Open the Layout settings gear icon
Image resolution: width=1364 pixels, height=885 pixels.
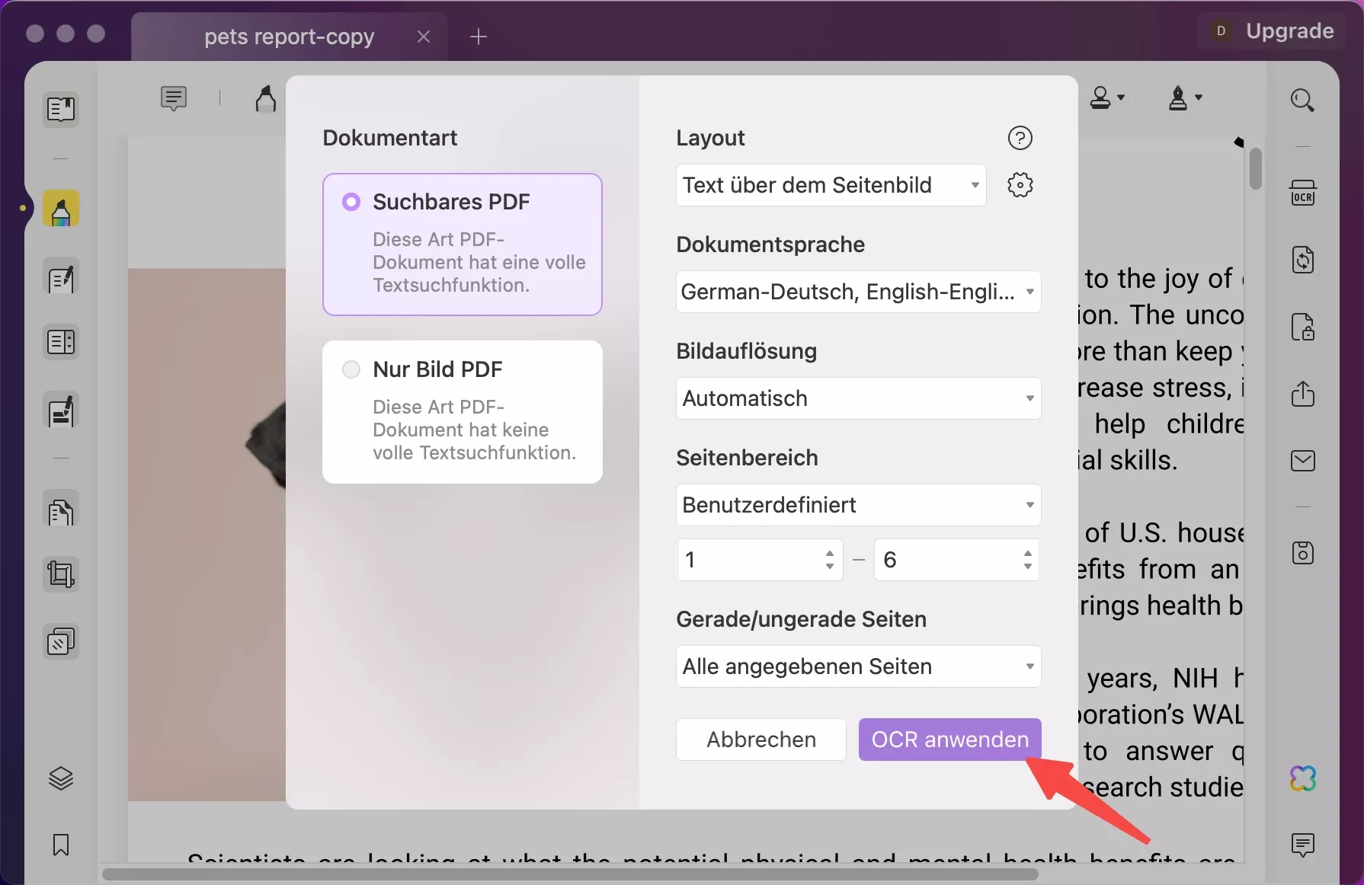1020,184
